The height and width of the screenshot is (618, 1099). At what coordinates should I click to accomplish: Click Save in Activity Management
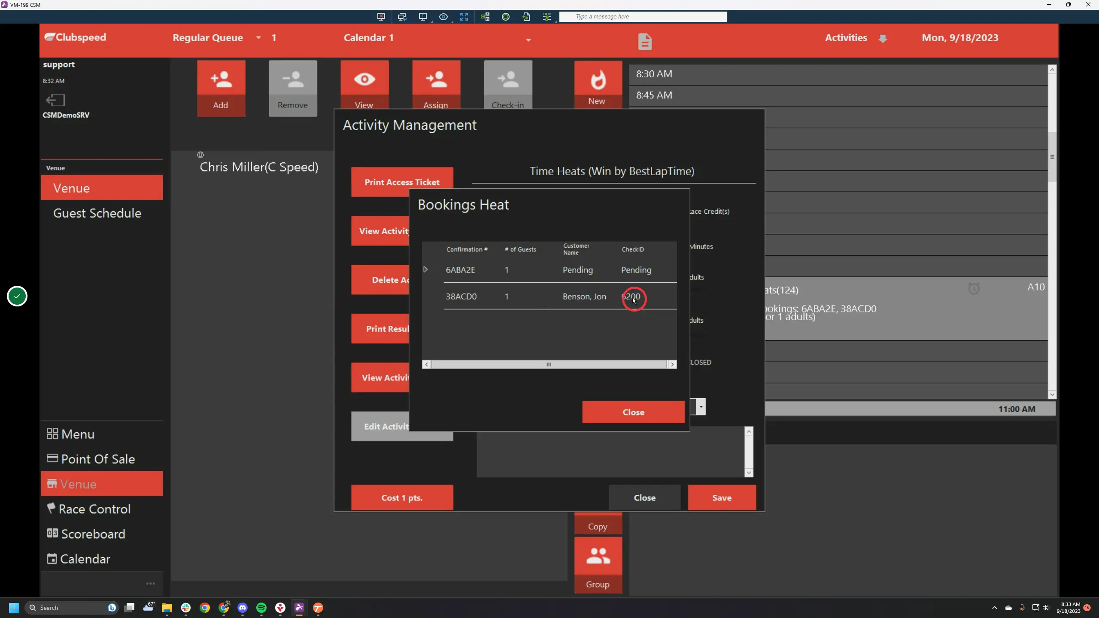722,497
